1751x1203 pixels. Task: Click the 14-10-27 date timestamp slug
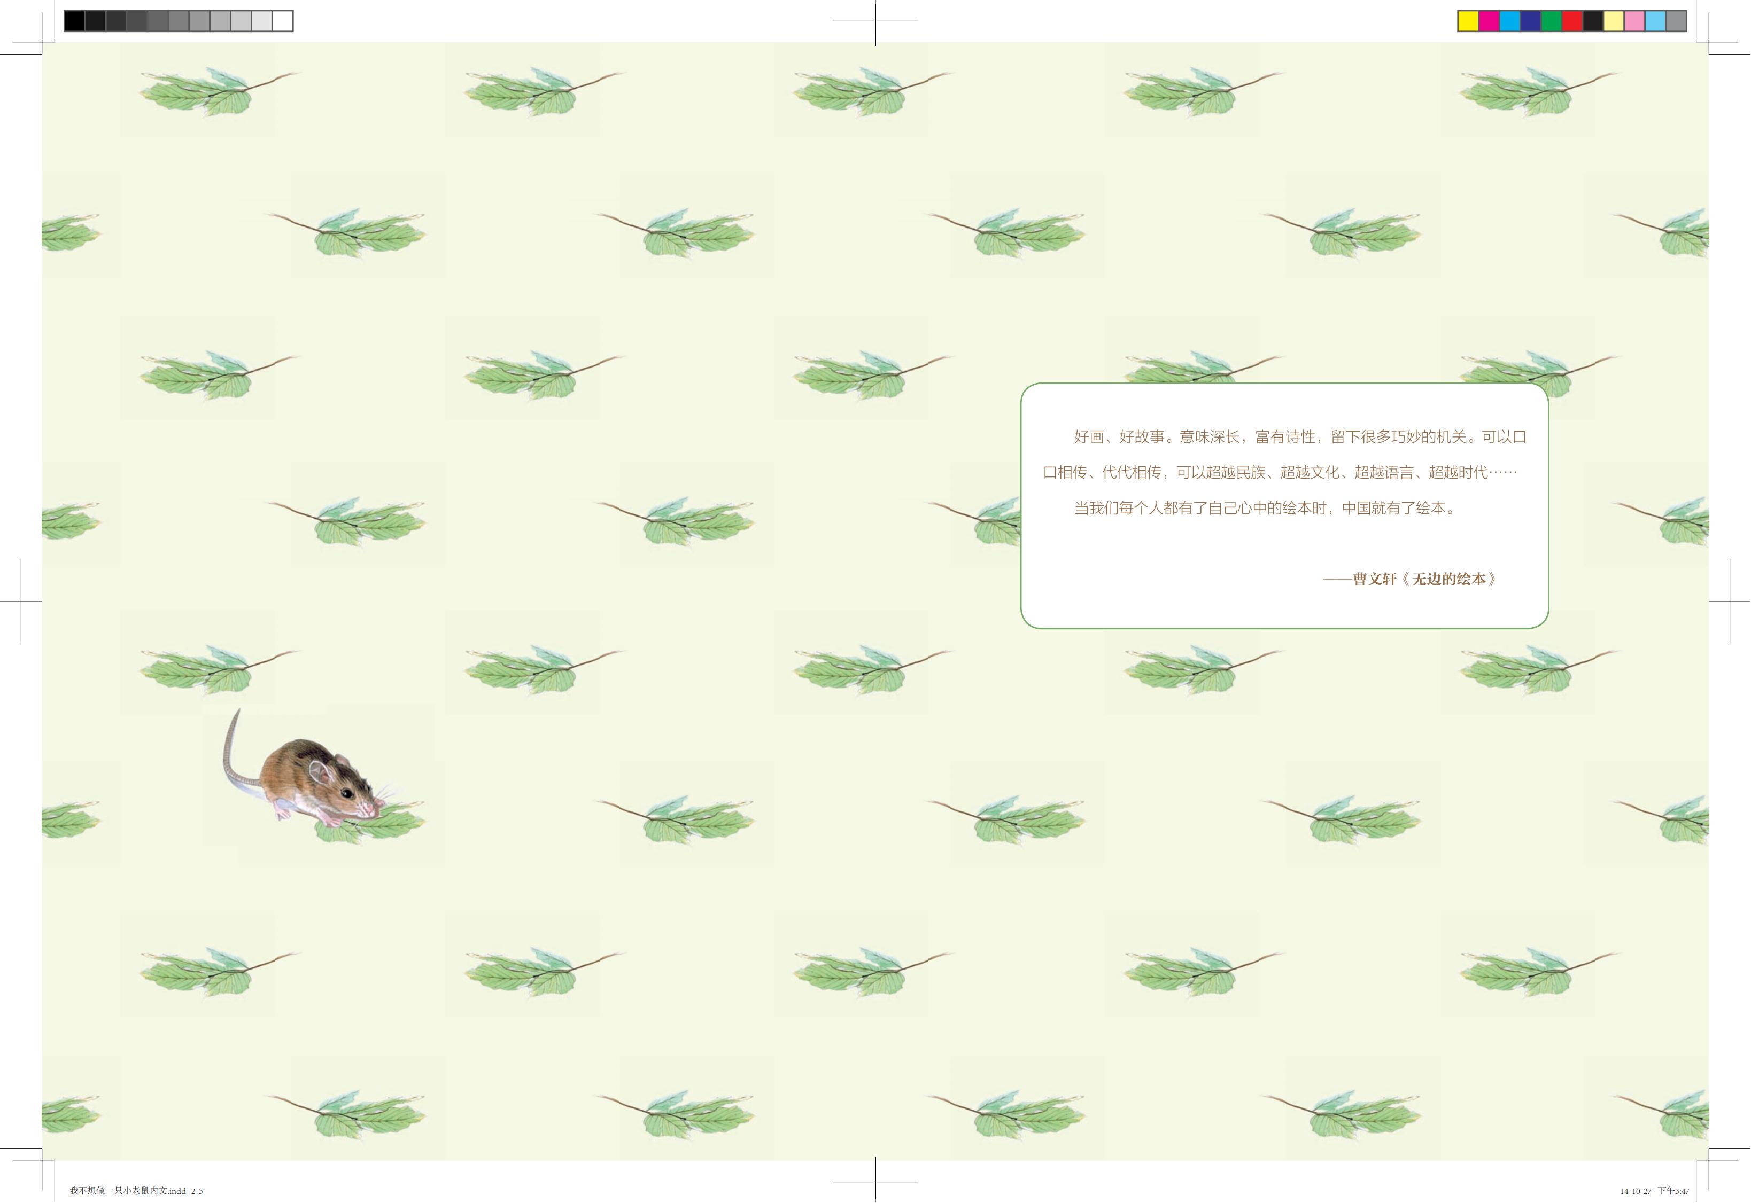coord(1635,1191)
